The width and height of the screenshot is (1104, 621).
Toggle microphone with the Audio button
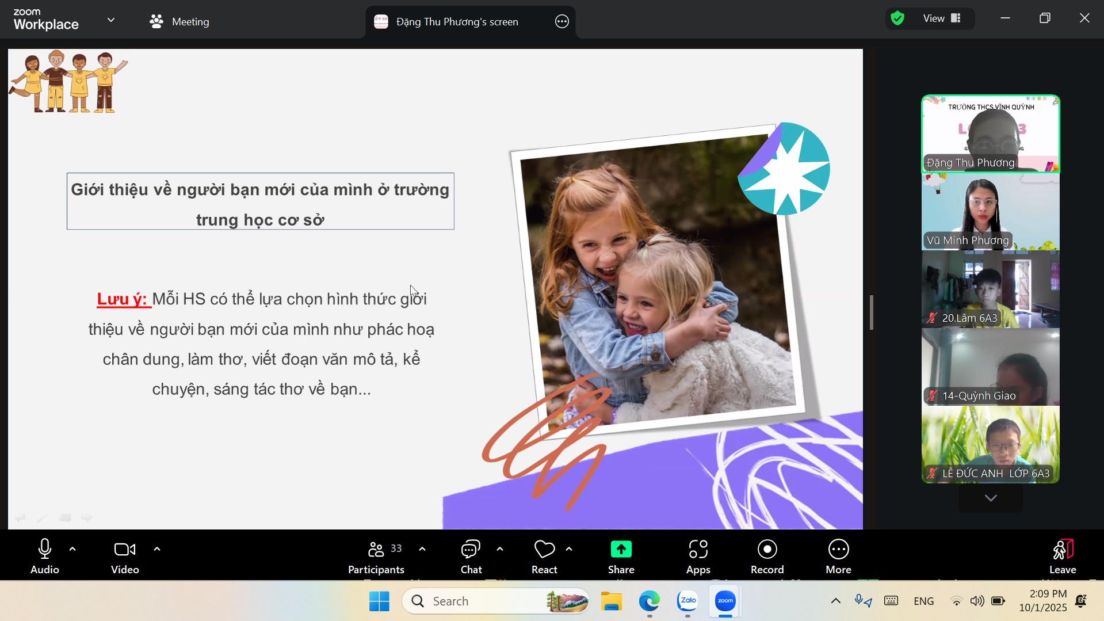45,556
